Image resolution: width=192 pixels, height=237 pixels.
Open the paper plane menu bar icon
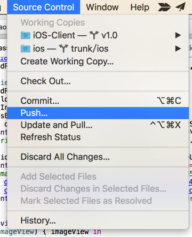pos(181,7)
